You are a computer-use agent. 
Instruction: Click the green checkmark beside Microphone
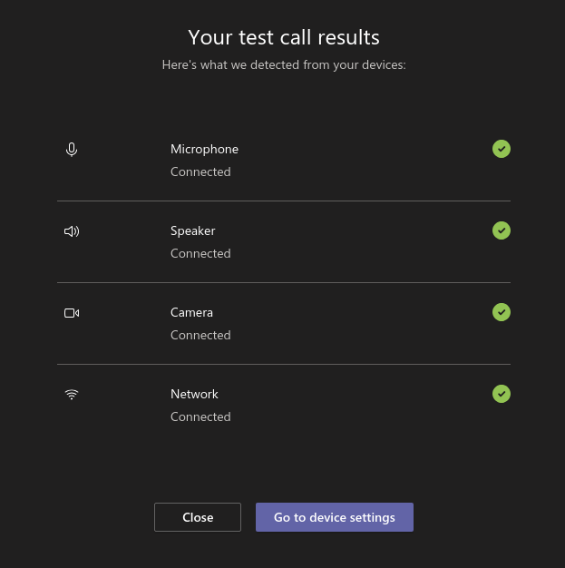click(x=502, y=149)
